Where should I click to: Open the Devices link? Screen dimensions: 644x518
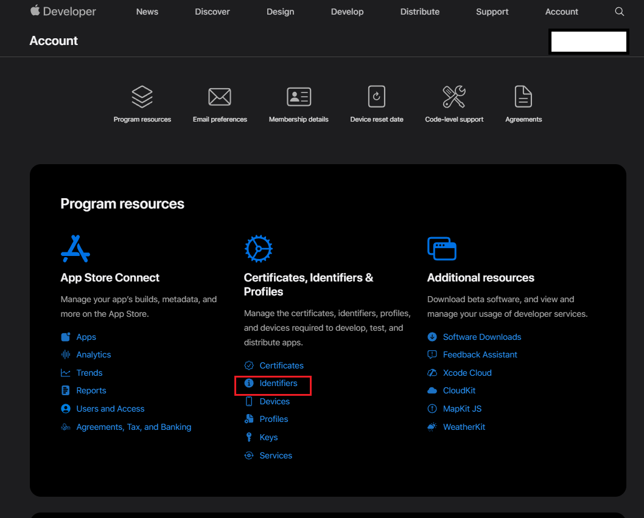[275, 401]
